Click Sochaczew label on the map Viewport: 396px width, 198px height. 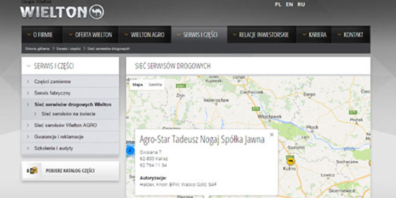(x=348, y=161)
